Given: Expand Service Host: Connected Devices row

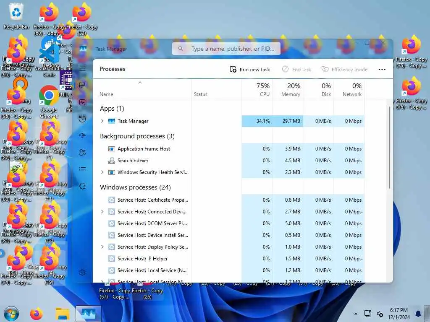Looking at the screenshot, I should coord(102,211).
